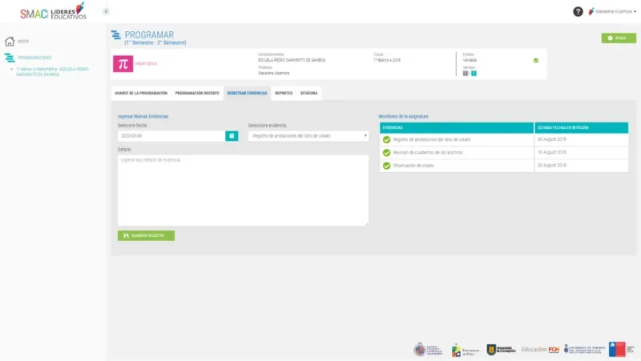This screenshot has height=361, width=641.
Task: Select 'Revisión de cuadernos de los alumnos' text
Action: click(428, 153)
